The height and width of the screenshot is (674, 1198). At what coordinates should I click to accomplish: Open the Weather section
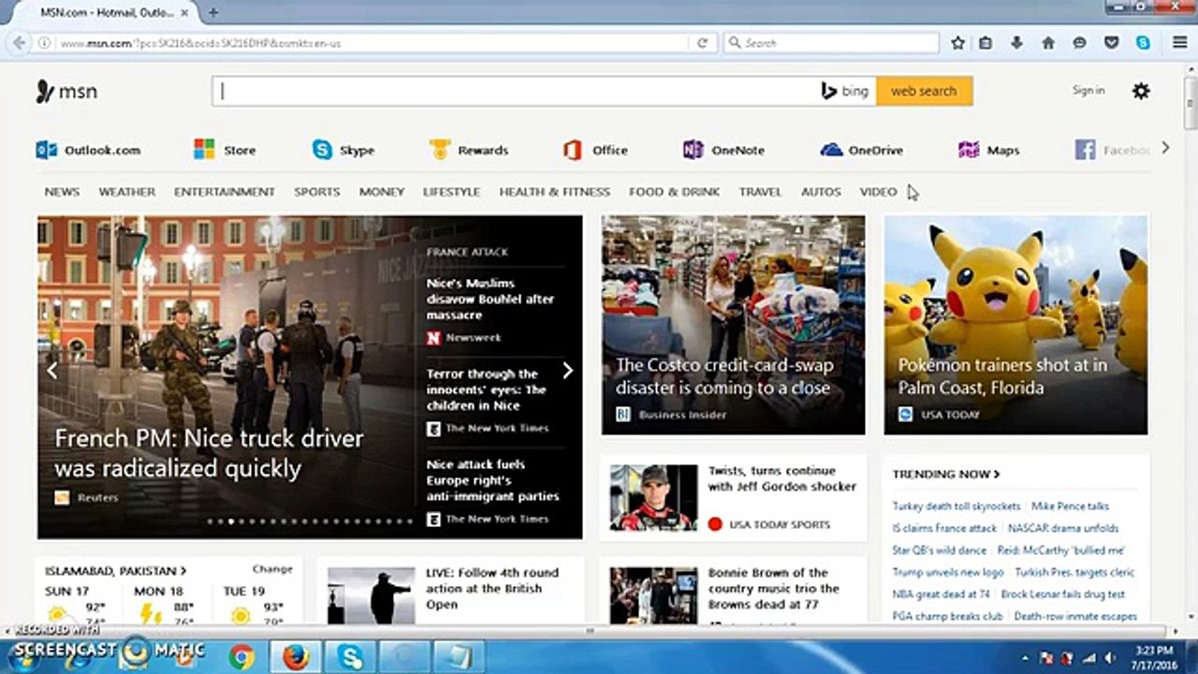point(127,191)
